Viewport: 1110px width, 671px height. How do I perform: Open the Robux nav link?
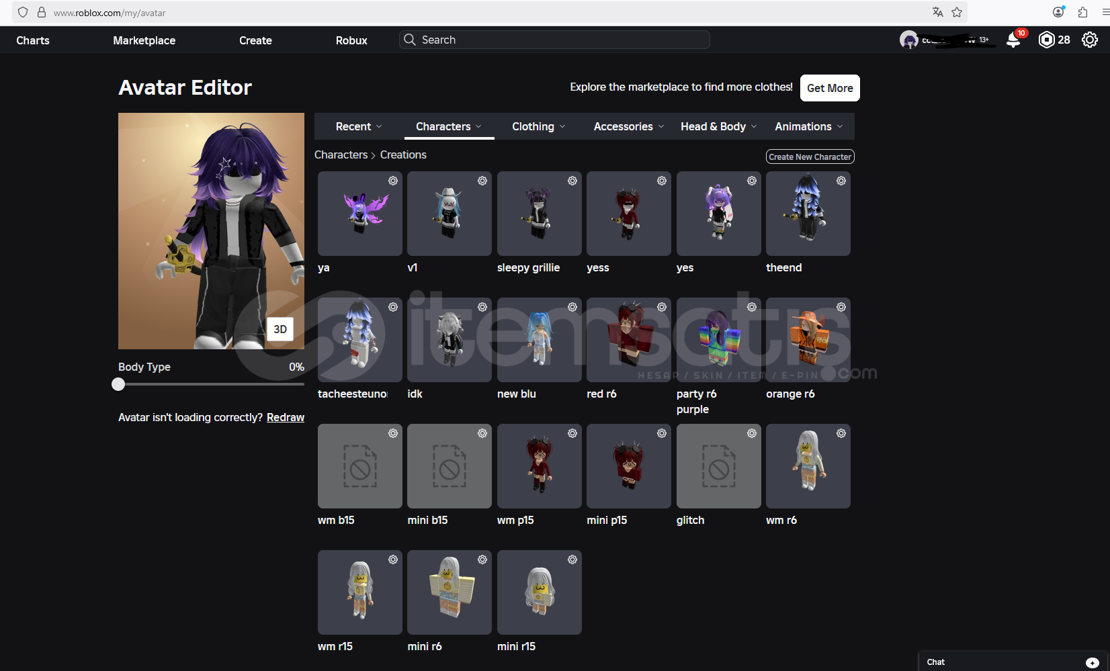click(x=351, y=40)
